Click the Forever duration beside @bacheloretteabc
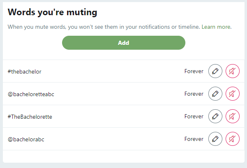The width and height of the screenshot is (247, 168). (194, 94)
